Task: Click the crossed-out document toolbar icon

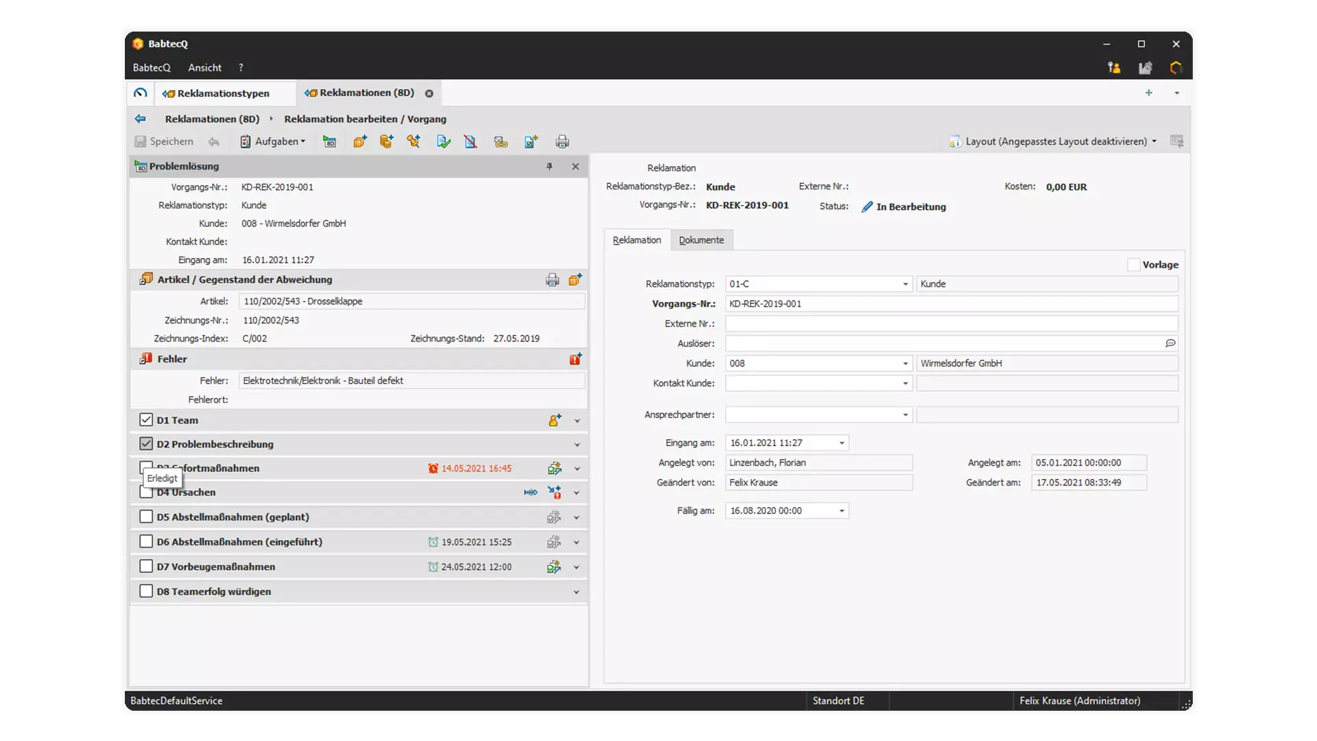Action: pyautogui.click(x=471, y=141)
